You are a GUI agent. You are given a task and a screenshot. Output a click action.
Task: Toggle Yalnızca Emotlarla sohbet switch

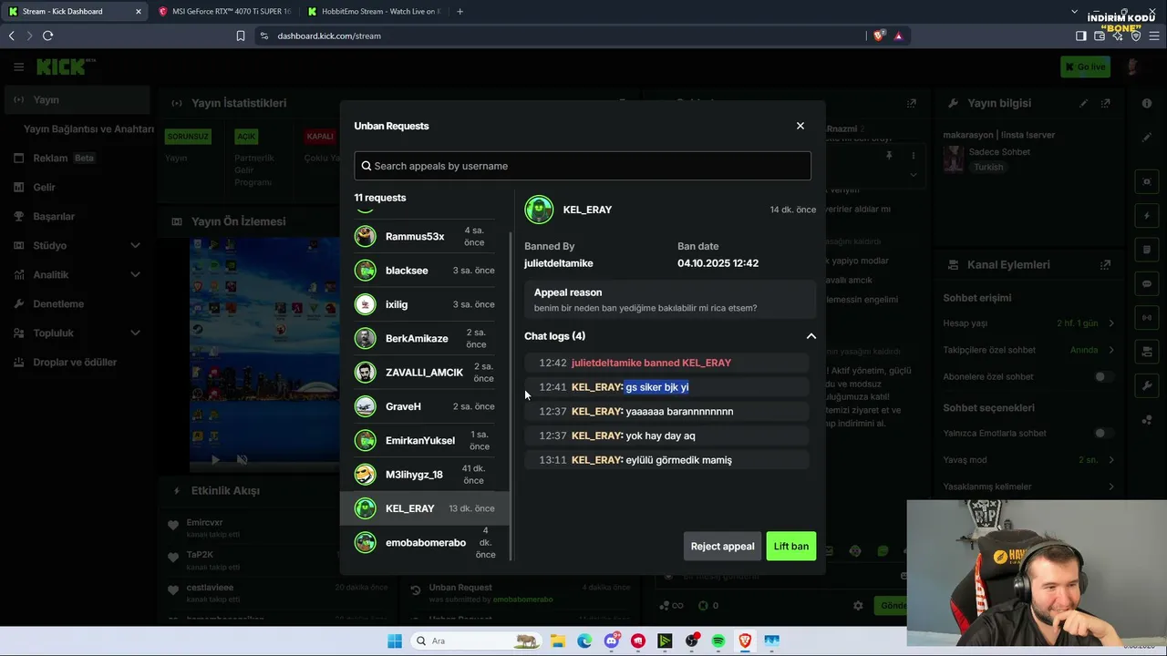click(x=1103, y=433)
